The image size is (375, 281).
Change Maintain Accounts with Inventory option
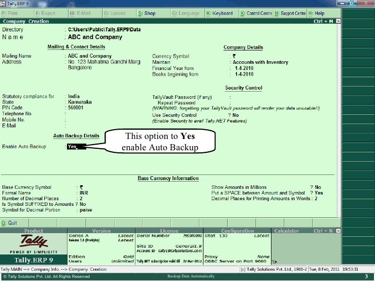point(261,62)
